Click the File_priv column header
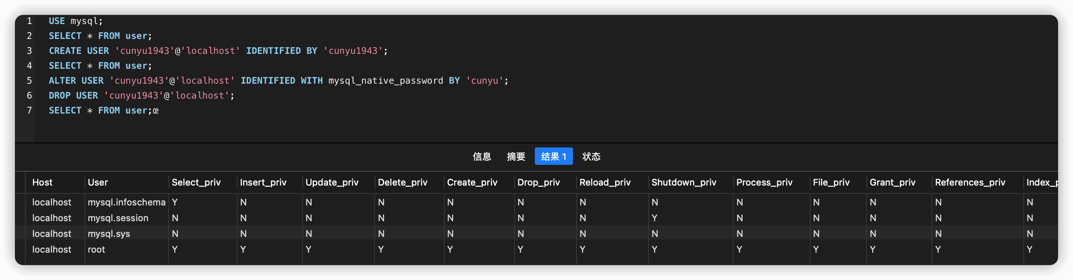The height and width of the screenshot is (280, 1073). tap(831, 182)
